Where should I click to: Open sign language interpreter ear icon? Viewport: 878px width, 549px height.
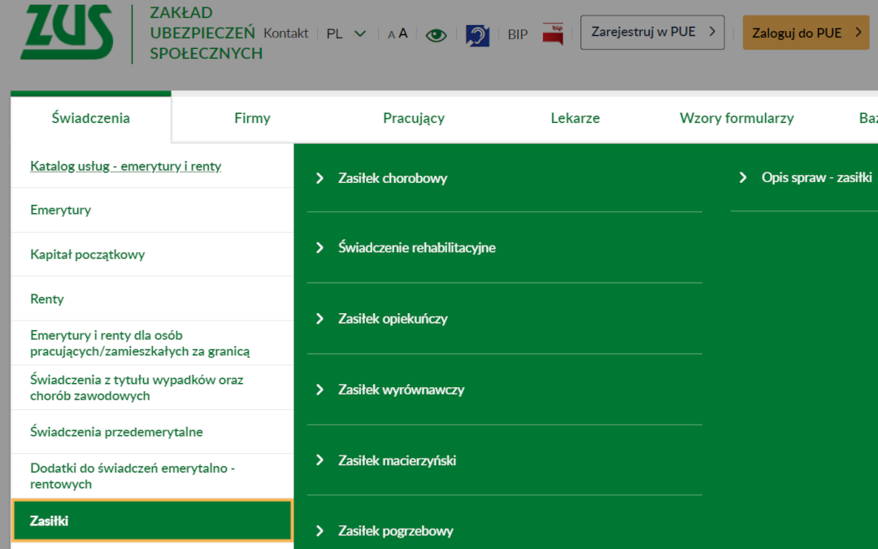tap(478, 35)
